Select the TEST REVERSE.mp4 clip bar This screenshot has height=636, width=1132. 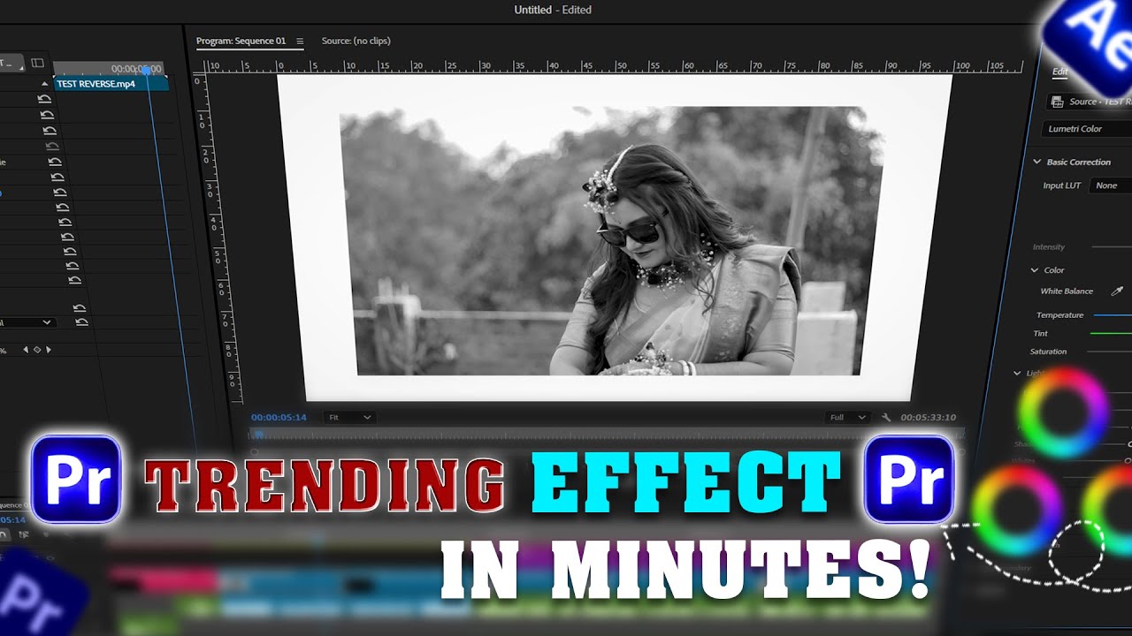pyautogui.click(x=111, y=84)
